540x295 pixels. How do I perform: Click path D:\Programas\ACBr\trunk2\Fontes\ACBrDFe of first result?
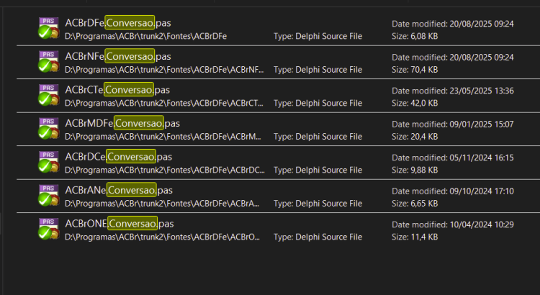pos(145,36)
